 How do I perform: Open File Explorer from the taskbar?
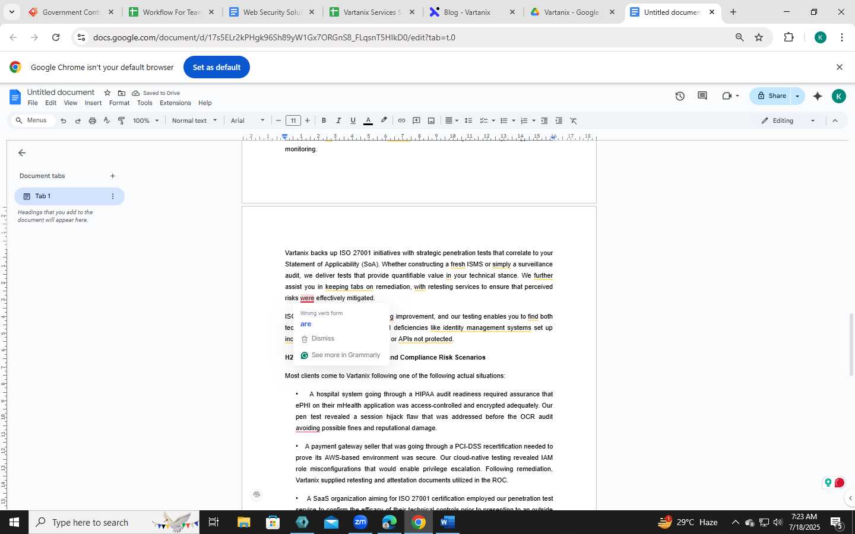(244, 522)
